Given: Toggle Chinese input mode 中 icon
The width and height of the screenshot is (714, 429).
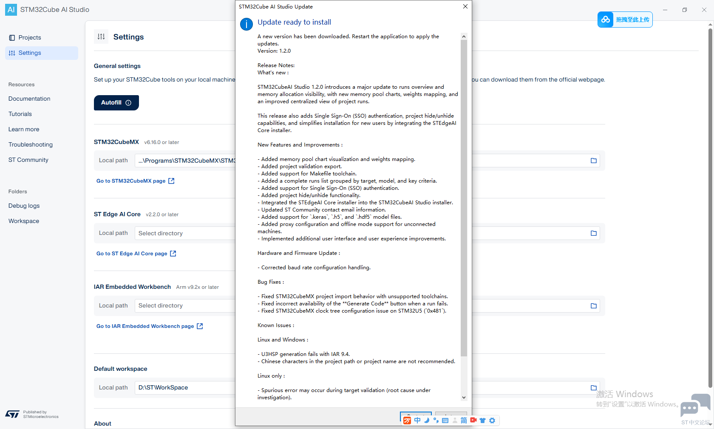Looking at the screenshot, I should (x=417, y=421).
